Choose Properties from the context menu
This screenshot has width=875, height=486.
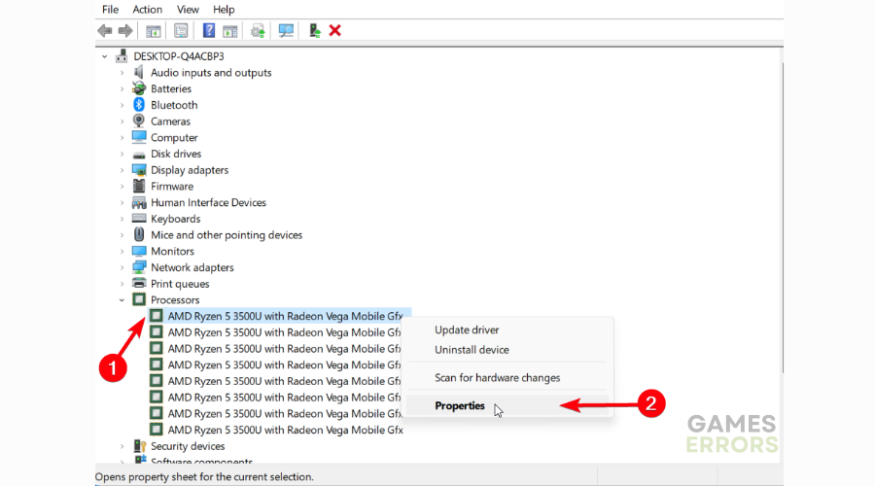pyautogui.click(x=460, y=405)
